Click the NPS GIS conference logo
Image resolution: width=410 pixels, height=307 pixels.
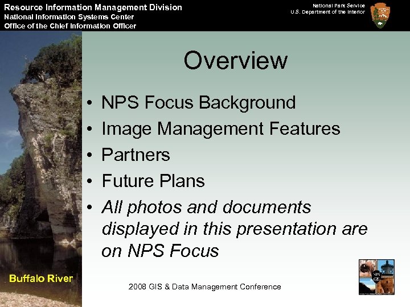pyautogui.click(x=376, y=277)
